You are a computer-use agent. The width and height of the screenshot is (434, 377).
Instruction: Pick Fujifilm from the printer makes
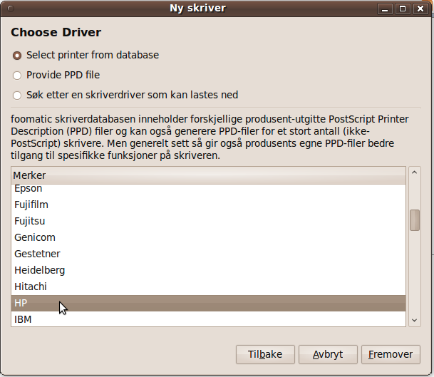coord(31,205)
